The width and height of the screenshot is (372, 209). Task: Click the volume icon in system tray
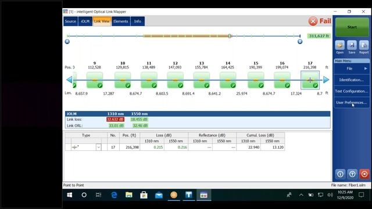coord(330,195)
